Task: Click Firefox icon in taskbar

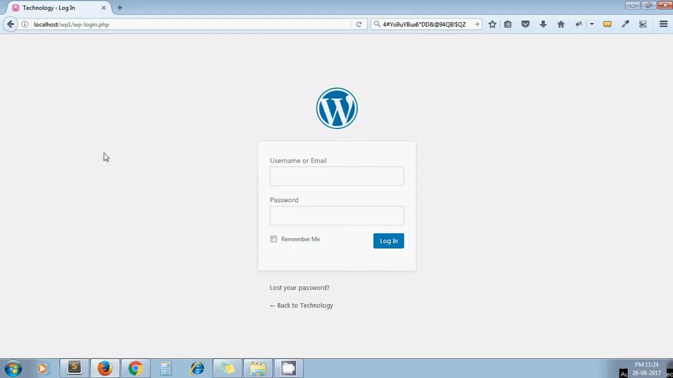Action: (x=105, y=368)
